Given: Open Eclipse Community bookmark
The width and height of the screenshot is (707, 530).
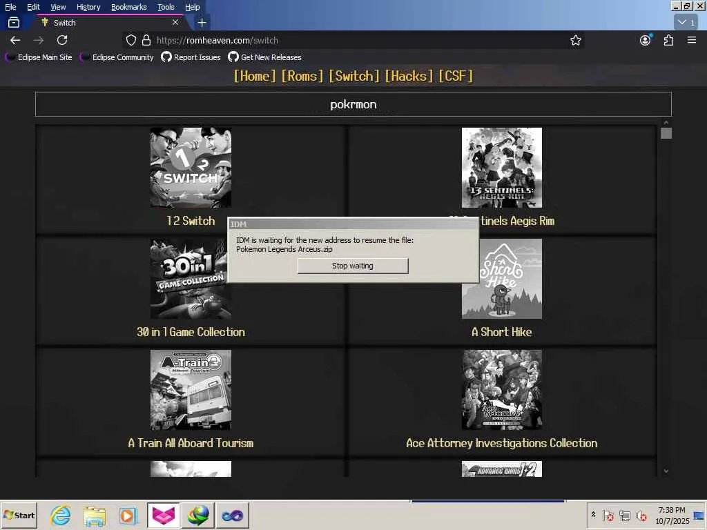Looking at the screenshot, I should point(117,57).
